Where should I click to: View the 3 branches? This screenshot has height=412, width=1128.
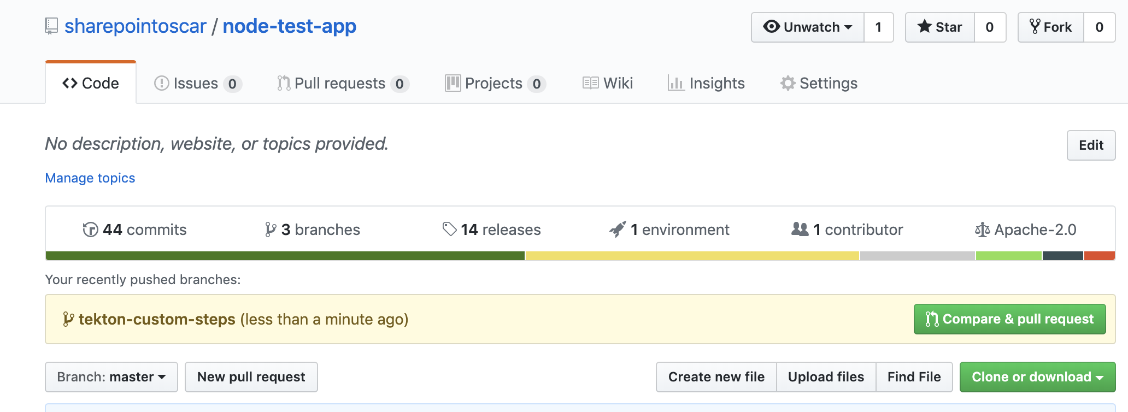pos(313,229)
